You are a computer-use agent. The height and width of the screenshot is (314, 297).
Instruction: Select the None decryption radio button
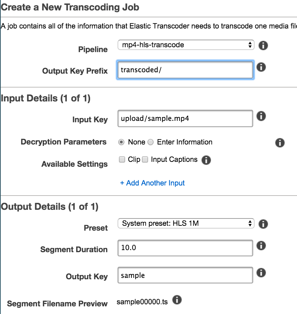pos(122,142)
